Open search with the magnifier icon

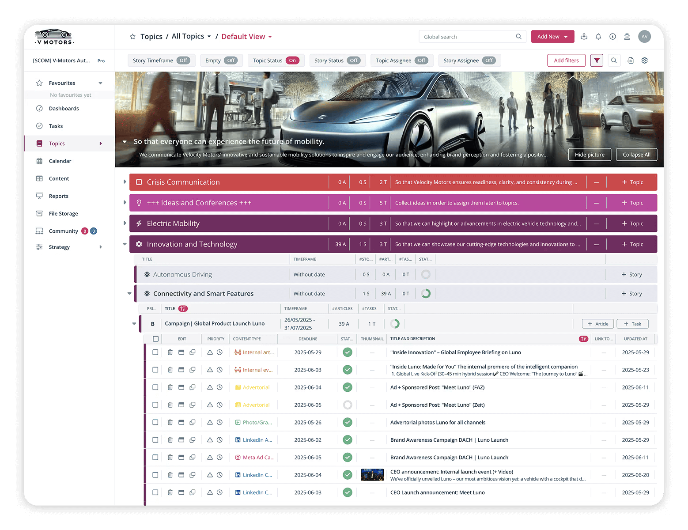(614, 60)
